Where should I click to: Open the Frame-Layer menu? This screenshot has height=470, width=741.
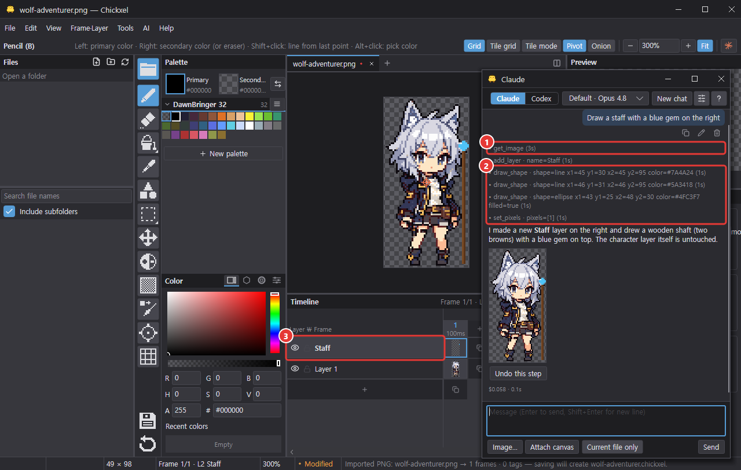point(89,28)
